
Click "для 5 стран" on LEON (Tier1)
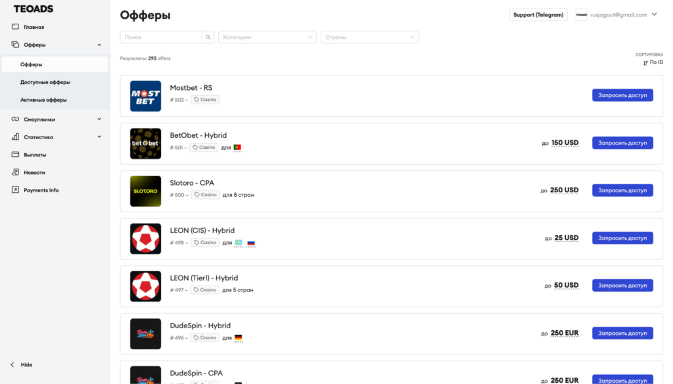coord(238,290)
